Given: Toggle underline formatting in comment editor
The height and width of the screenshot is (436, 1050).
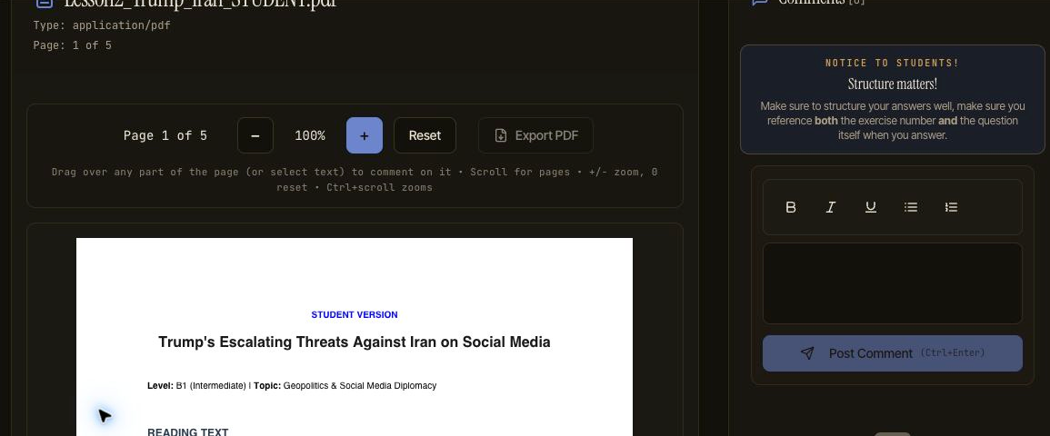Looking at the screenshot, I should pyautogui.click(x=871, y=207).
